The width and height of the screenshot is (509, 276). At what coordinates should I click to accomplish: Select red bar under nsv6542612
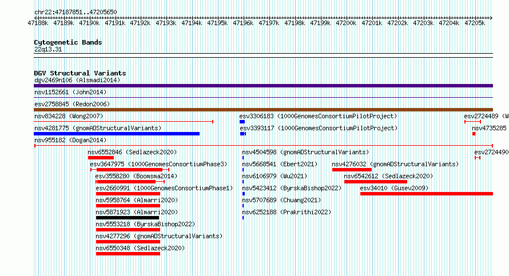point(376,182)
